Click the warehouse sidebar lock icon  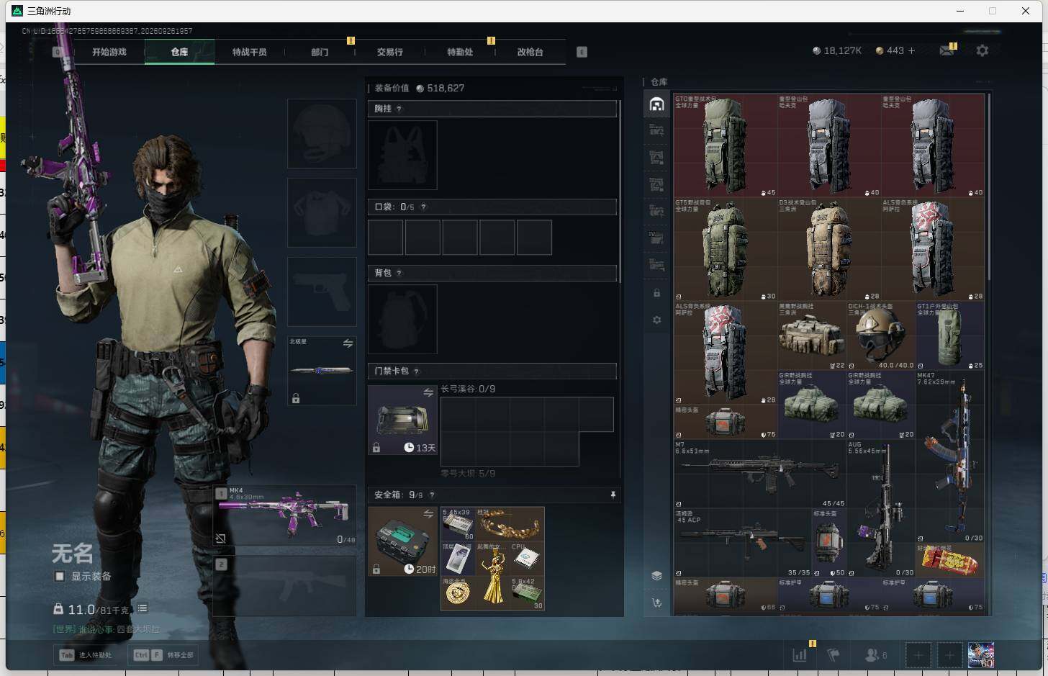(x=656, y=293)
